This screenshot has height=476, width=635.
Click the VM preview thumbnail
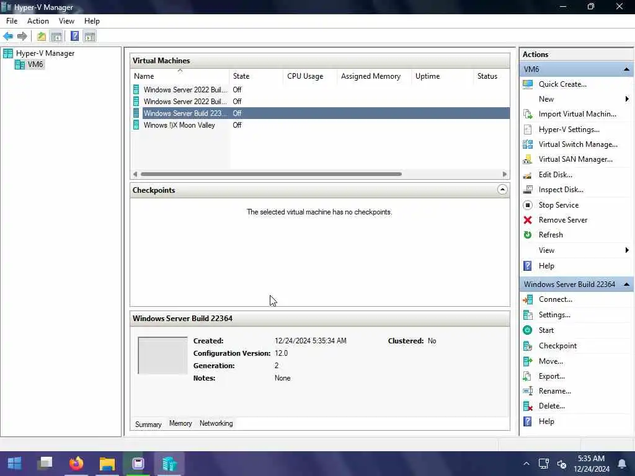tap(162, 356)
